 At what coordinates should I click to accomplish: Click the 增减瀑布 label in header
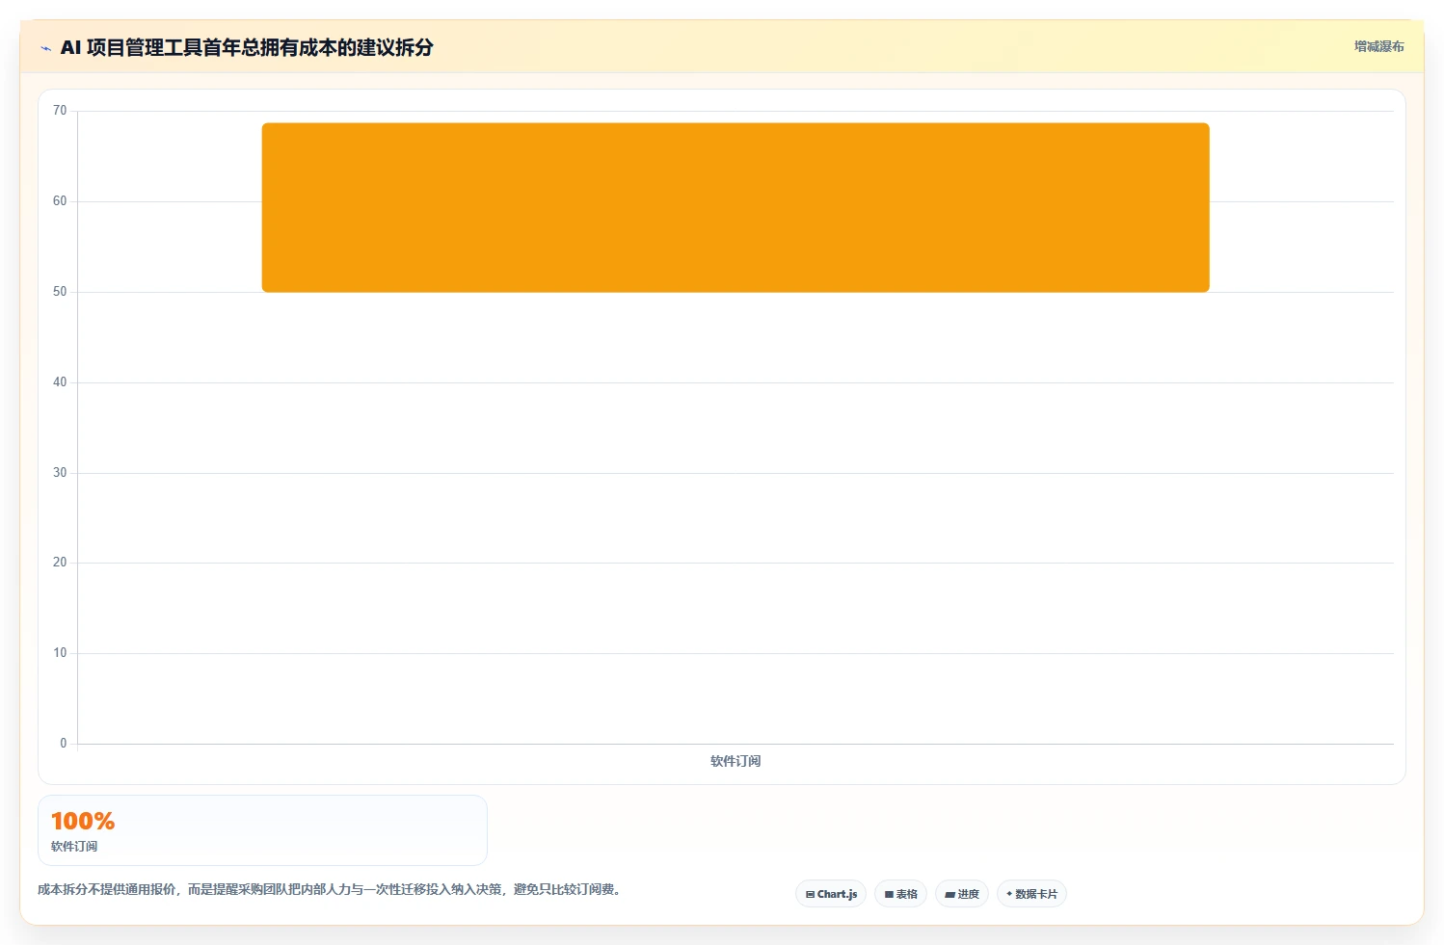1378,46
